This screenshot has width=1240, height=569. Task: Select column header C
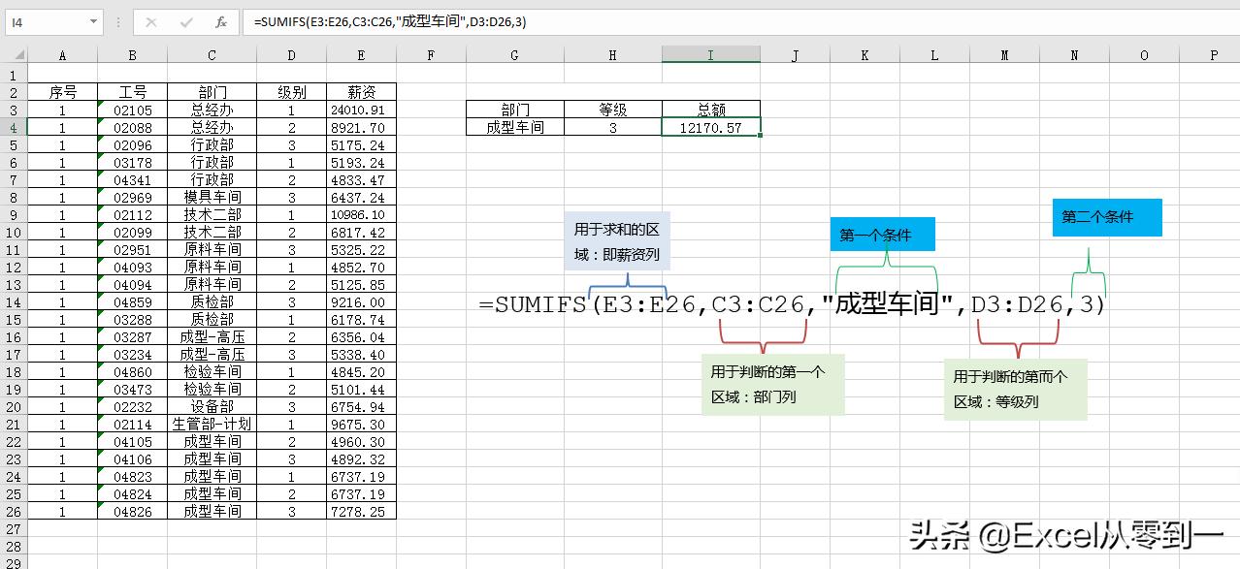click(211, 55)
